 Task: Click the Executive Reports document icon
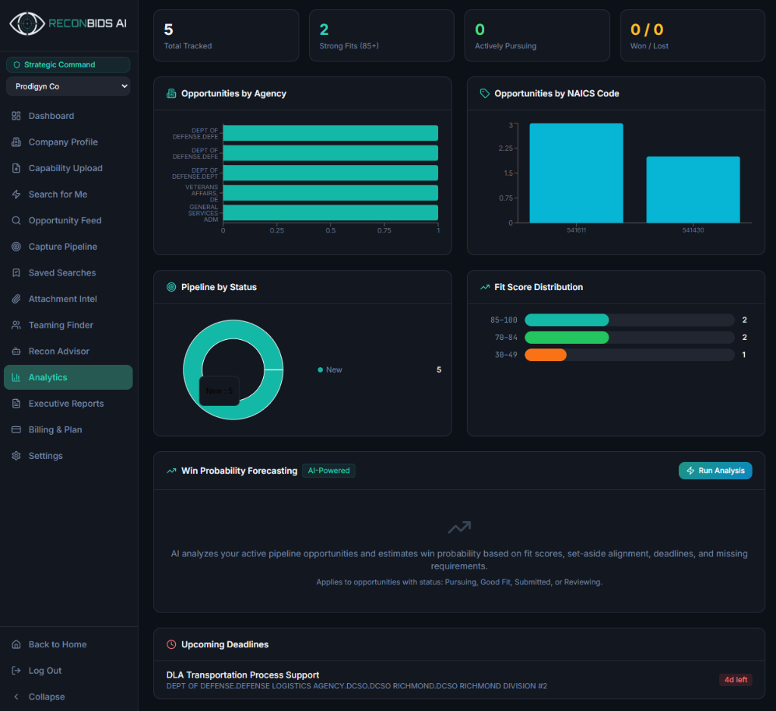click(x=17, y=404)
